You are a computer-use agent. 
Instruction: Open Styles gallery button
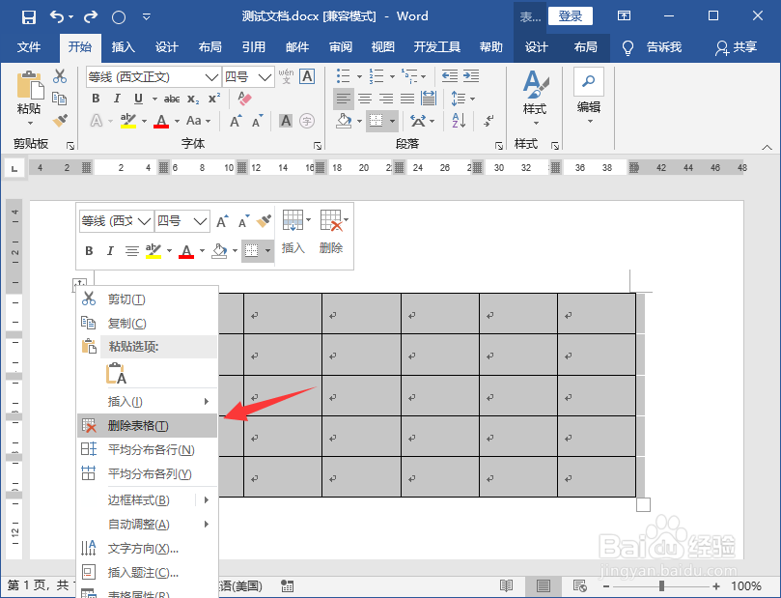tap(536, 98)
